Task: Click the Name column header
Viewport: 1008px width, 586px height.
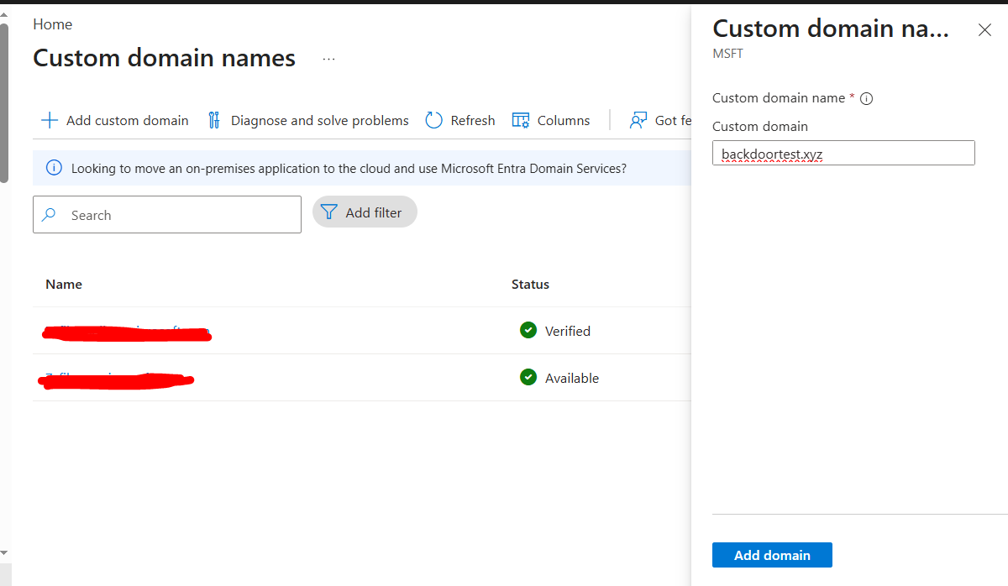Action: coord(64,284)
